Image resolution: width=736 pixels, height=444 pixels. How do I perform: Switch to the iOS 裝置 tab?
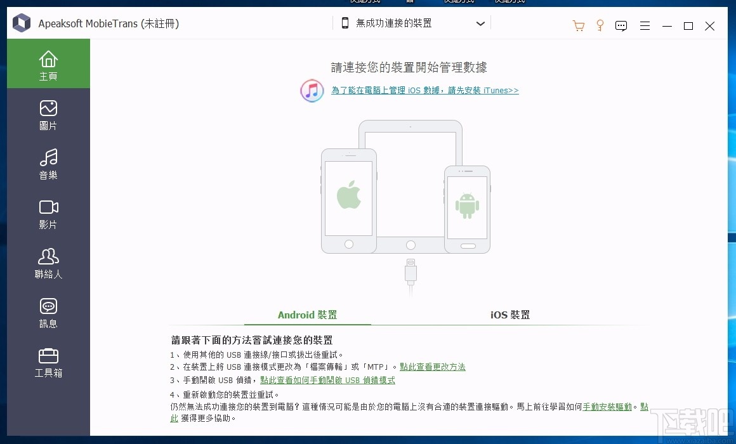[x=510, y=315]
